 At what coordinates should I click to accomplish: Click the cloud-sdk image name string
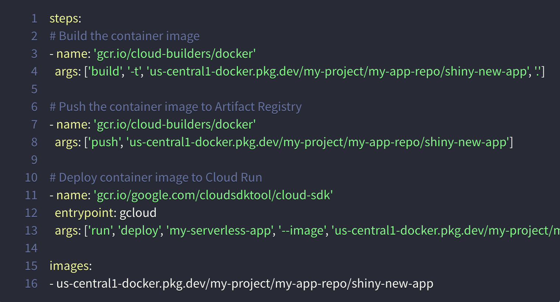pyautogui.click(x=213, y=195)
